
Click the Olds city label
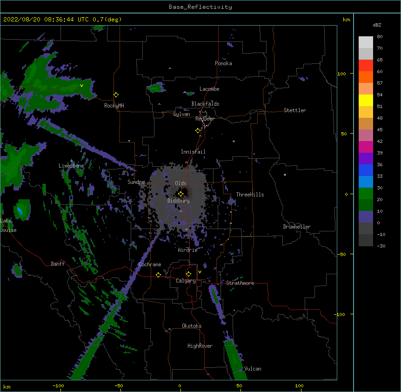point(180,183)
